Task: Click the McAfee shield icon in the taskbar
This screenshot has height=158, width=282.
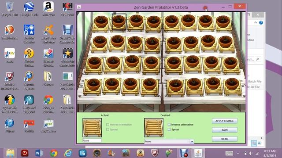Action: click(x=155, y=153)
